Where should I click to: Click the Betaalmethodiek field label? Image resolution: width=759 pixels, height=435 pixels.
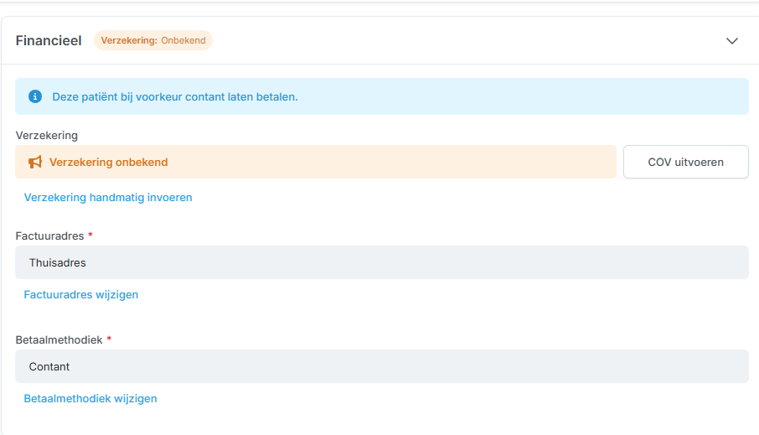coord(59,339)
